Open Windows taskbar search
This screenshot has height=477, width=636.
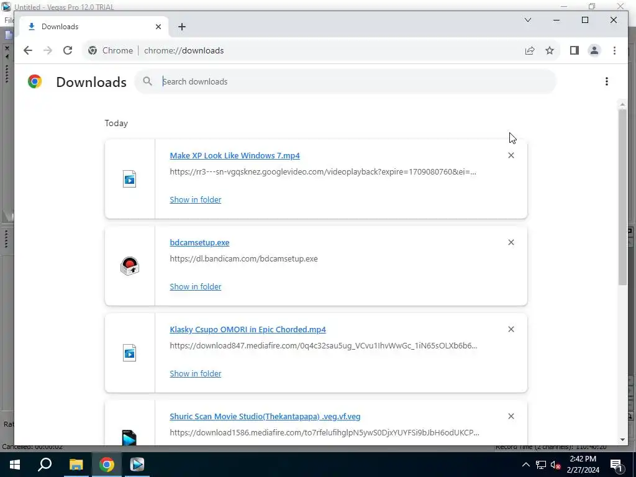[45, 465]
